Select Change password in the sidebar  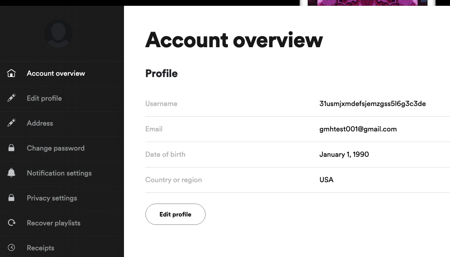(55, 148)
